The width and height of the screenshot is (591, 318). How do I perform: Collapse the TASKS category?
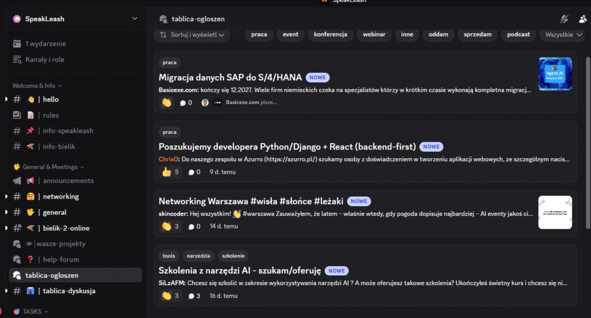coord(31,312)
